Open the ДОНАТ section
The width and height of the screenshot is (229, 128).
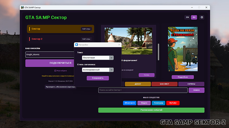coord(138,84)
